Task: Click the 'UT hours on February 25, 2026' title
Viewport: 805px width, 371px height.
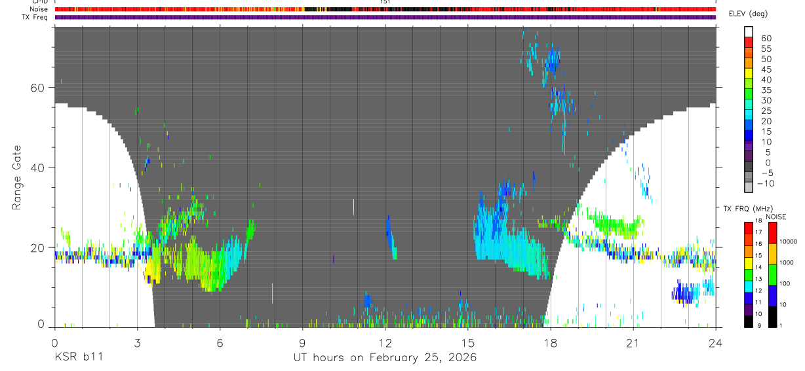Action: point(384,358)
